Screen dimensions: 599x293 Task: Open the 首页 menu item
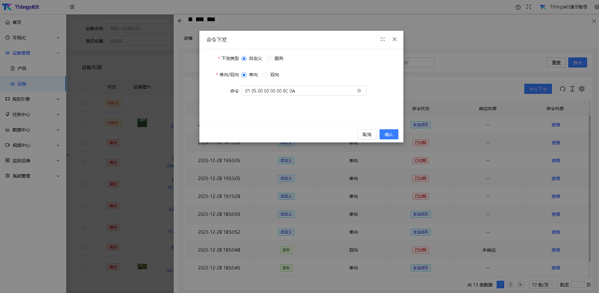tap(17, 22)
